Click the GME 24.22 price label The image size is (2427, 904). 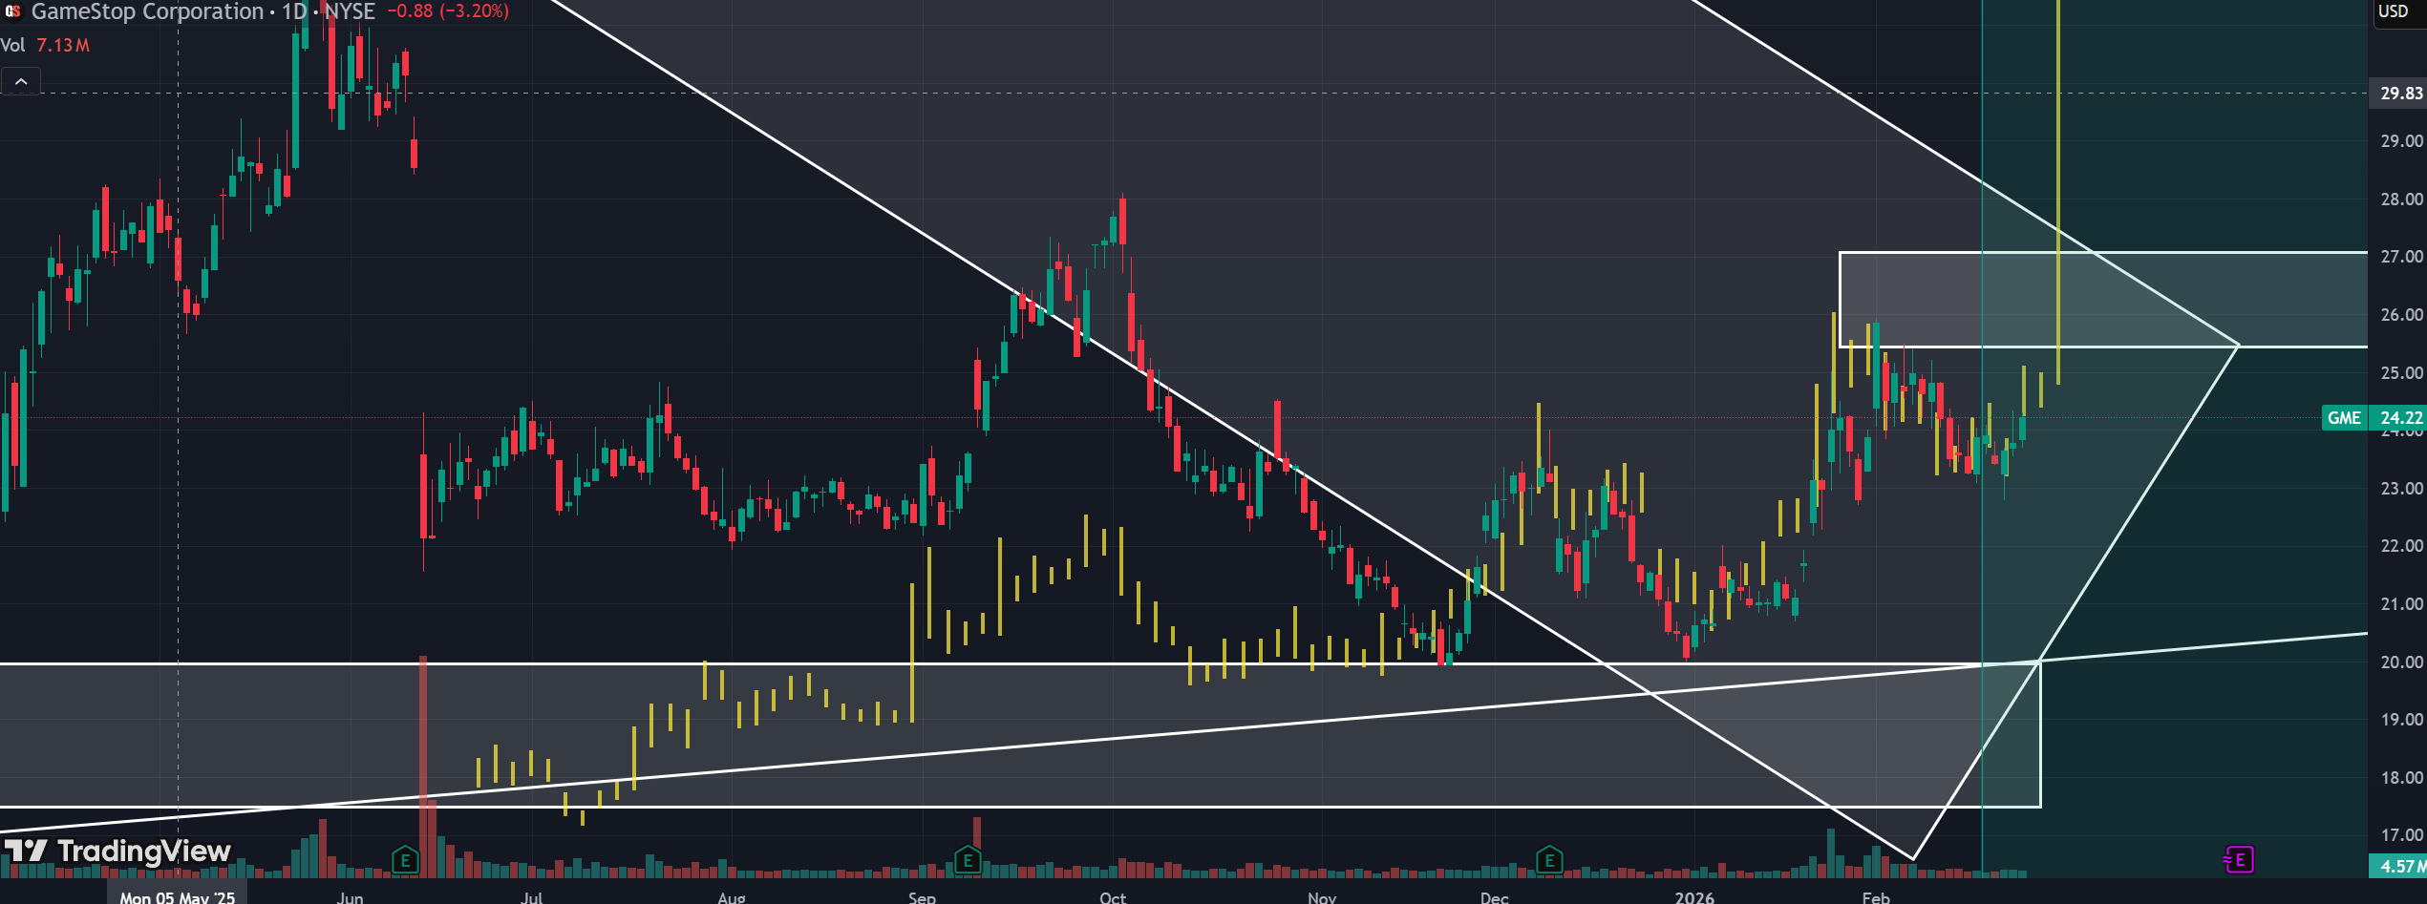[2374, 418]
